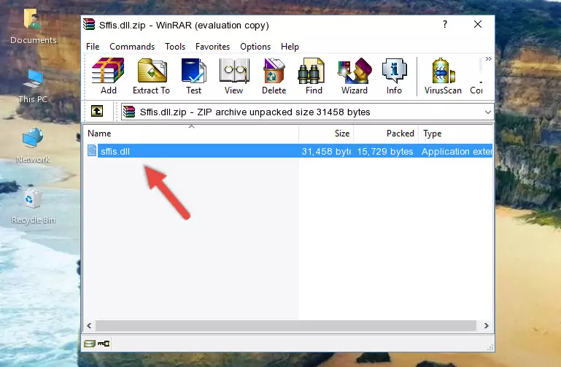
Task: Sort files by Name column
Action: tap(191, 134)
